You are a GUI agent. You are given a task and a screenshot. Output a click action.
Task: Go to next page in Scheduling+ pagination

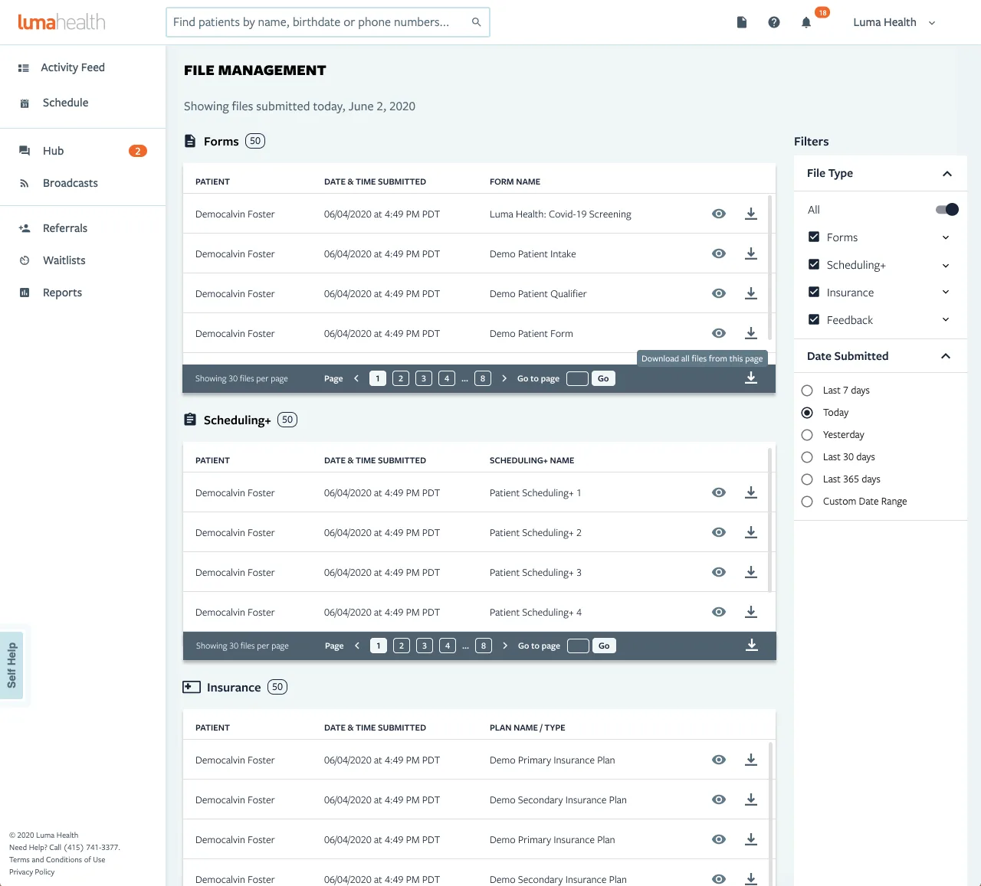[x=504, y=646]
